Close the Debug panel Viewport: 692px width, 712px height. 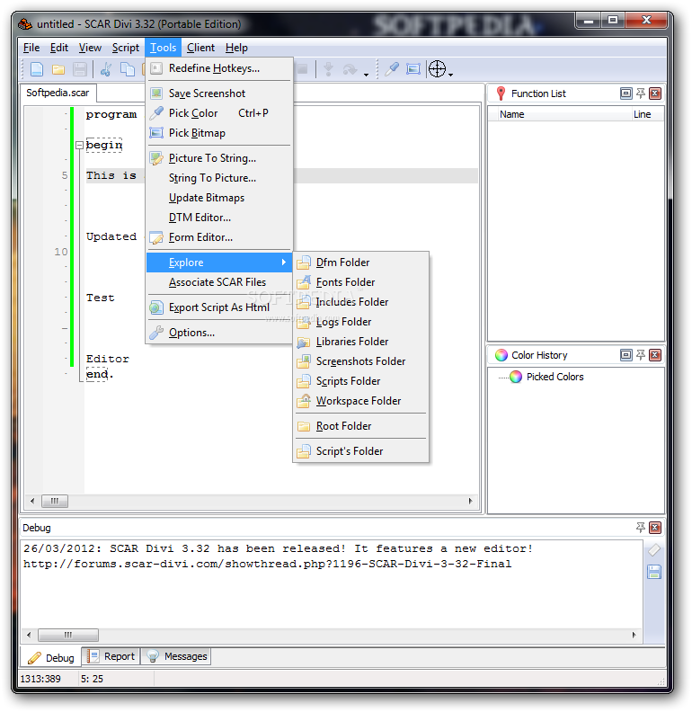(x=655, y=527)
